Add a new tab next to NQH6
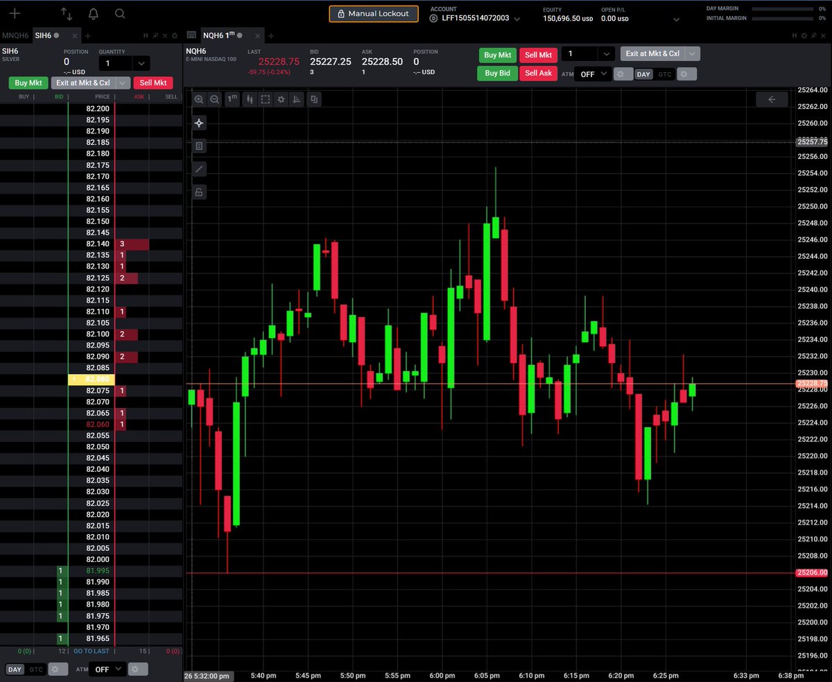This screenshot has width=832, height=682. pos(271,35)
